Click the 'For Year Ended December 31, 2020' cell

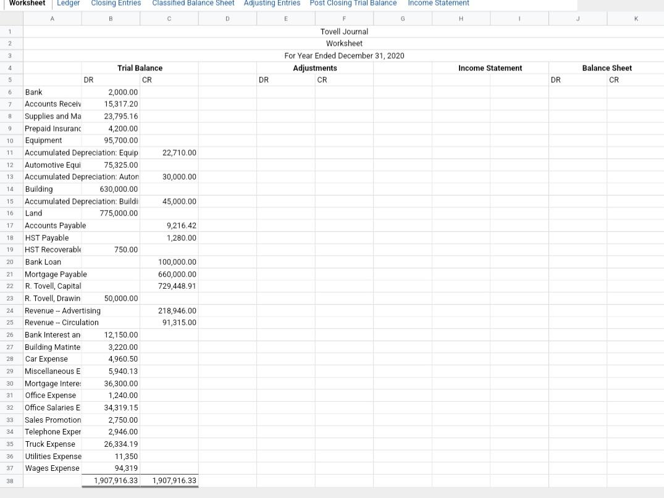point(344,56)
